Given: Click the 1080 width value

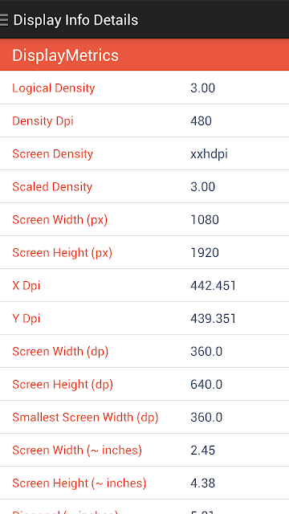Looking at the screenshot, I should (x=205, y=219).
